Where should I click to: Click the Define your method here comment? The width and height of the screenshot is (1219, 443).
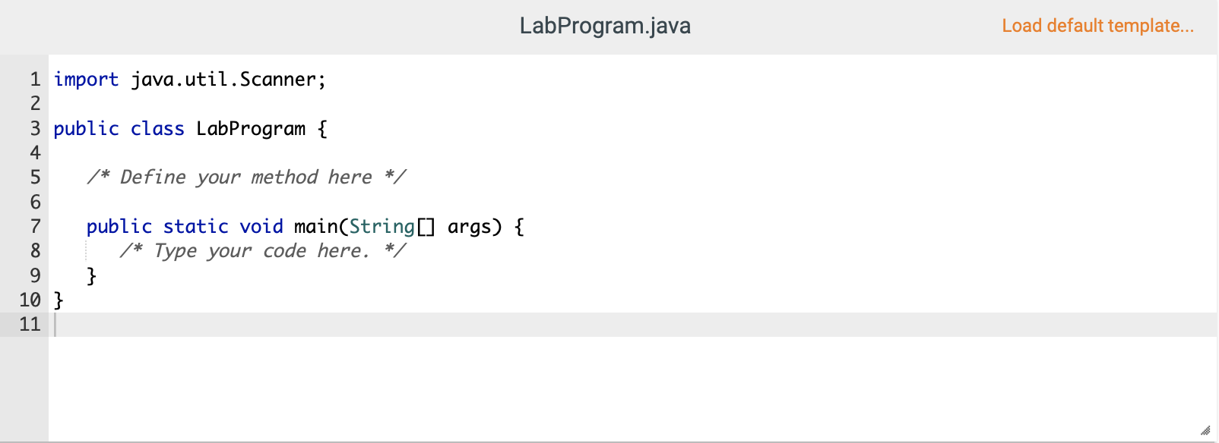[245, 177]
